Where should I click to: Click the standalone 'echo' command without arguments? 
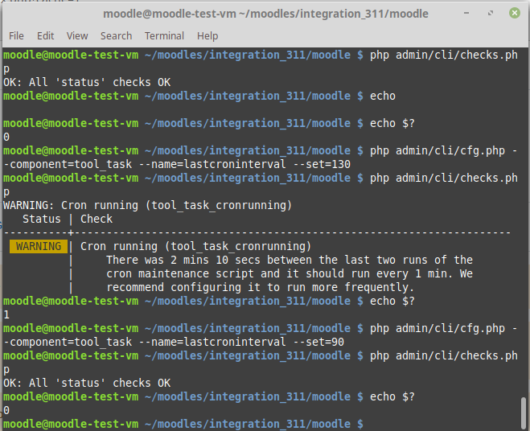click(383, 96)
